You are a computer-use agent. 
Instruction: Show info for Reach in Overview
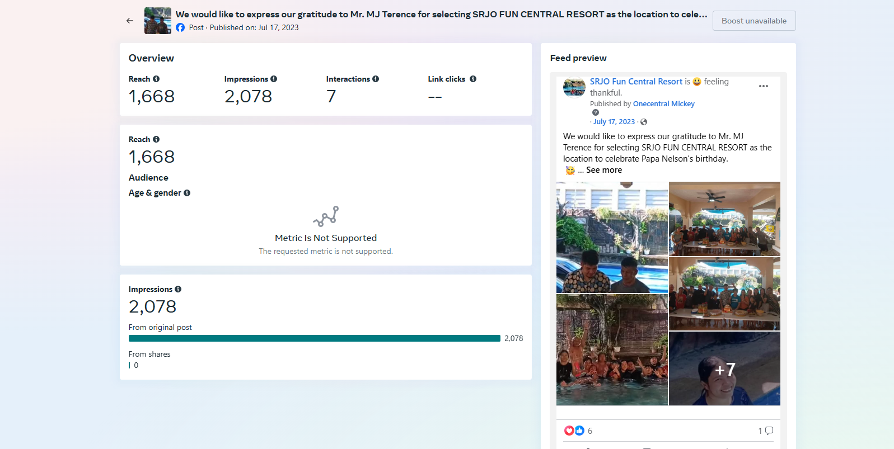156,79
